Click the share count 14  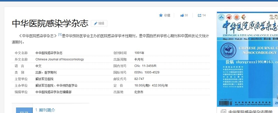click(x=204, y=15)
